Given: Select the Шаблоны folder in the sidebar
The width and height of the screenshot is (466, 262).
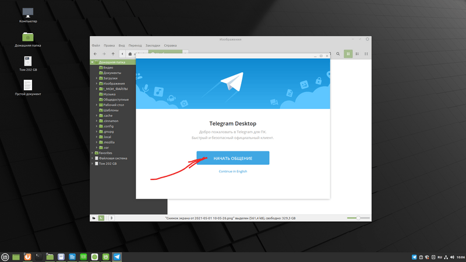Looking at the screenshot, I should pyautogui.click(x=111, y=110).
